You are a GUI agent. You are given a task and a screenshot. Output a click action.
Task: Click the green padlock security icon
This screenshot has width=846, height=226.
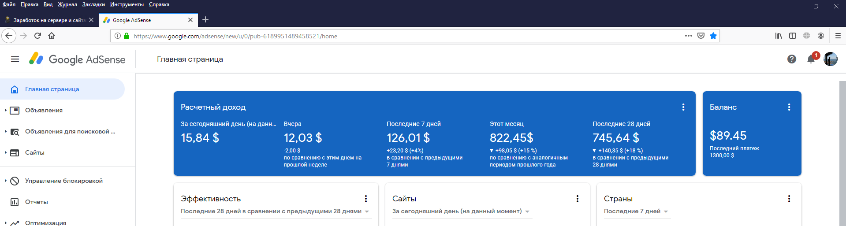coord(127,36)
